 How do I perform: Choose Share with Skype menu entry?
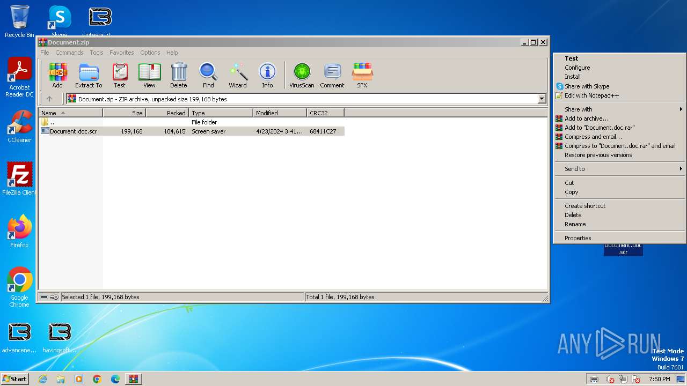[x=619, y=86]
